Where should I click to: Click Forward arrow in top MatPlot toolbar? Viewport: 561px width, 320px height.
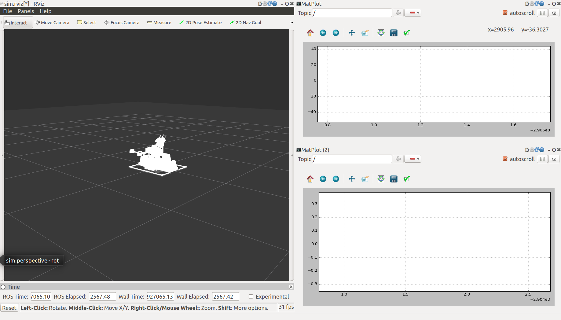tap(336, 33)
